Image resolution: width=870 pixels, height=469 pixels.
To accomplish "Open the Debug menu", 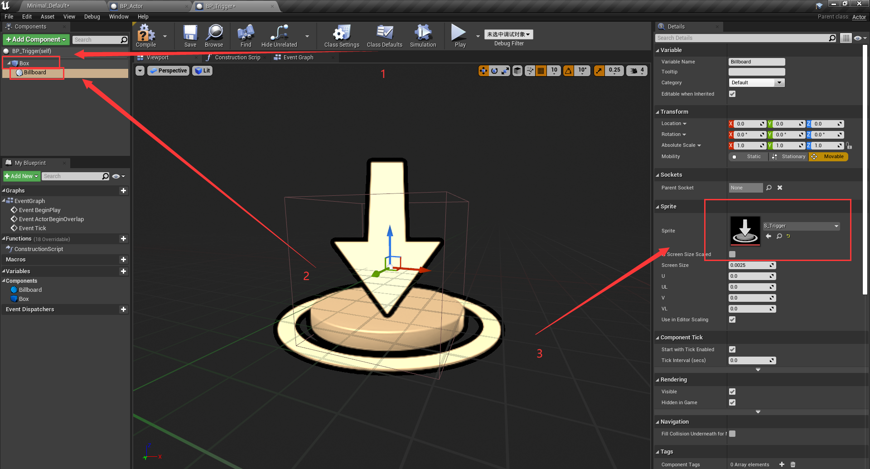I will coord(92,17).
